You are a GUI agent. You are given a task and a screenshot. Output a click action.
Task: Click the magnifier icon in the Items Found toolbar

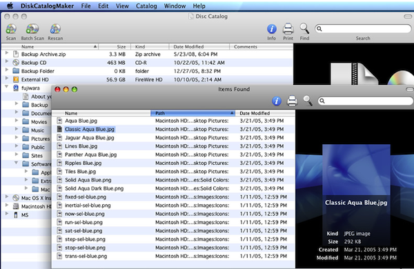(x=308, y=101)
